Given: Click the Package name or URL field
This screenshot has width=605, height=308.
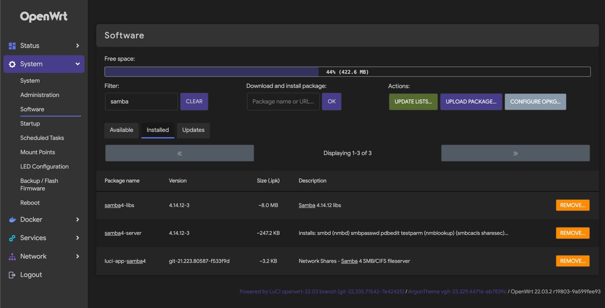Looking at the screenshot, I should coord(283,102).
